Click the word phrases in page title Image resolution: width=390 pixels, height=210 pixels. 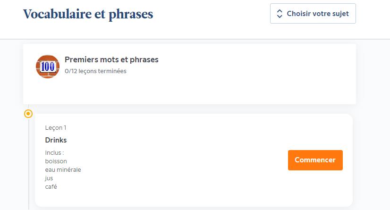131,15
